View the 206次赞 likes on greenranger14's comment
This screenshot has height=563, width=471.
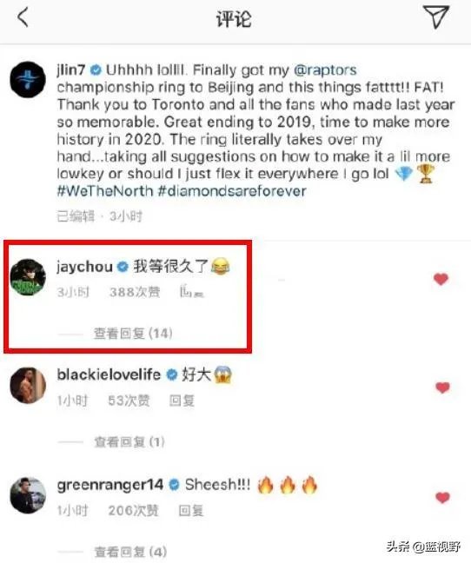click(134, 510)
